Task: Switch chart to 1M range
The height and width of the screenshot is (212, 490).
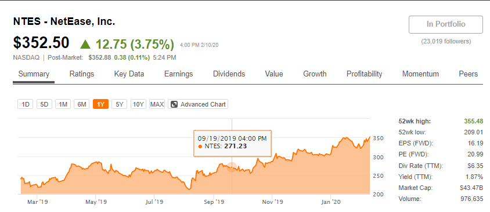Action: 63,104
